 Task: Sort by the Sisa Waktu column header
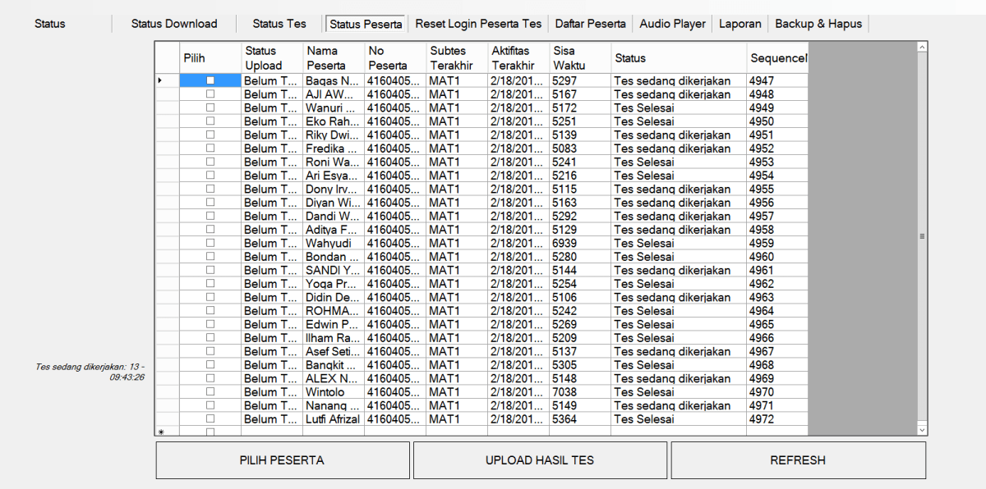[579, 58]
